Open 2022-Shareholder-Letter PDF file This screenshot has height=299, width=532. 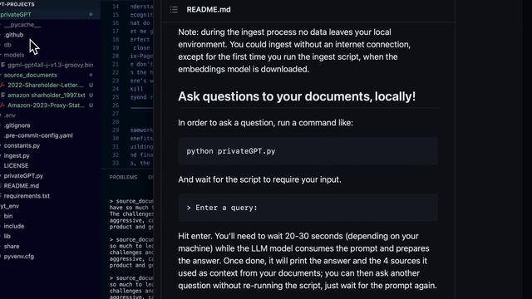[46, 85]
